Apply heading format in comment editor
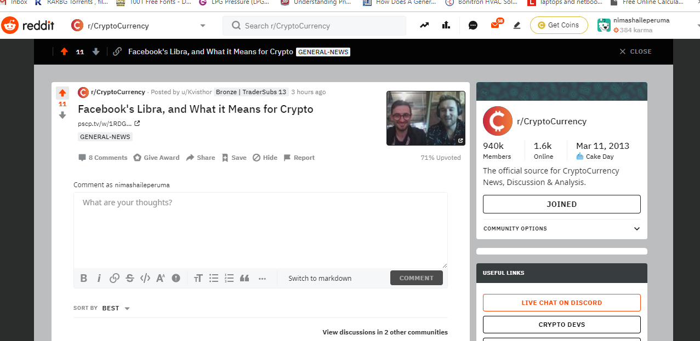 coord(198,278)
